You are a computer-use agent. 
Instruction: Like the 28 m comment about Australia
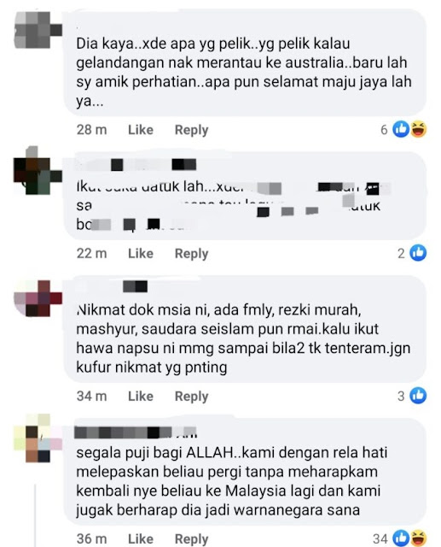[x=141, y=130]
